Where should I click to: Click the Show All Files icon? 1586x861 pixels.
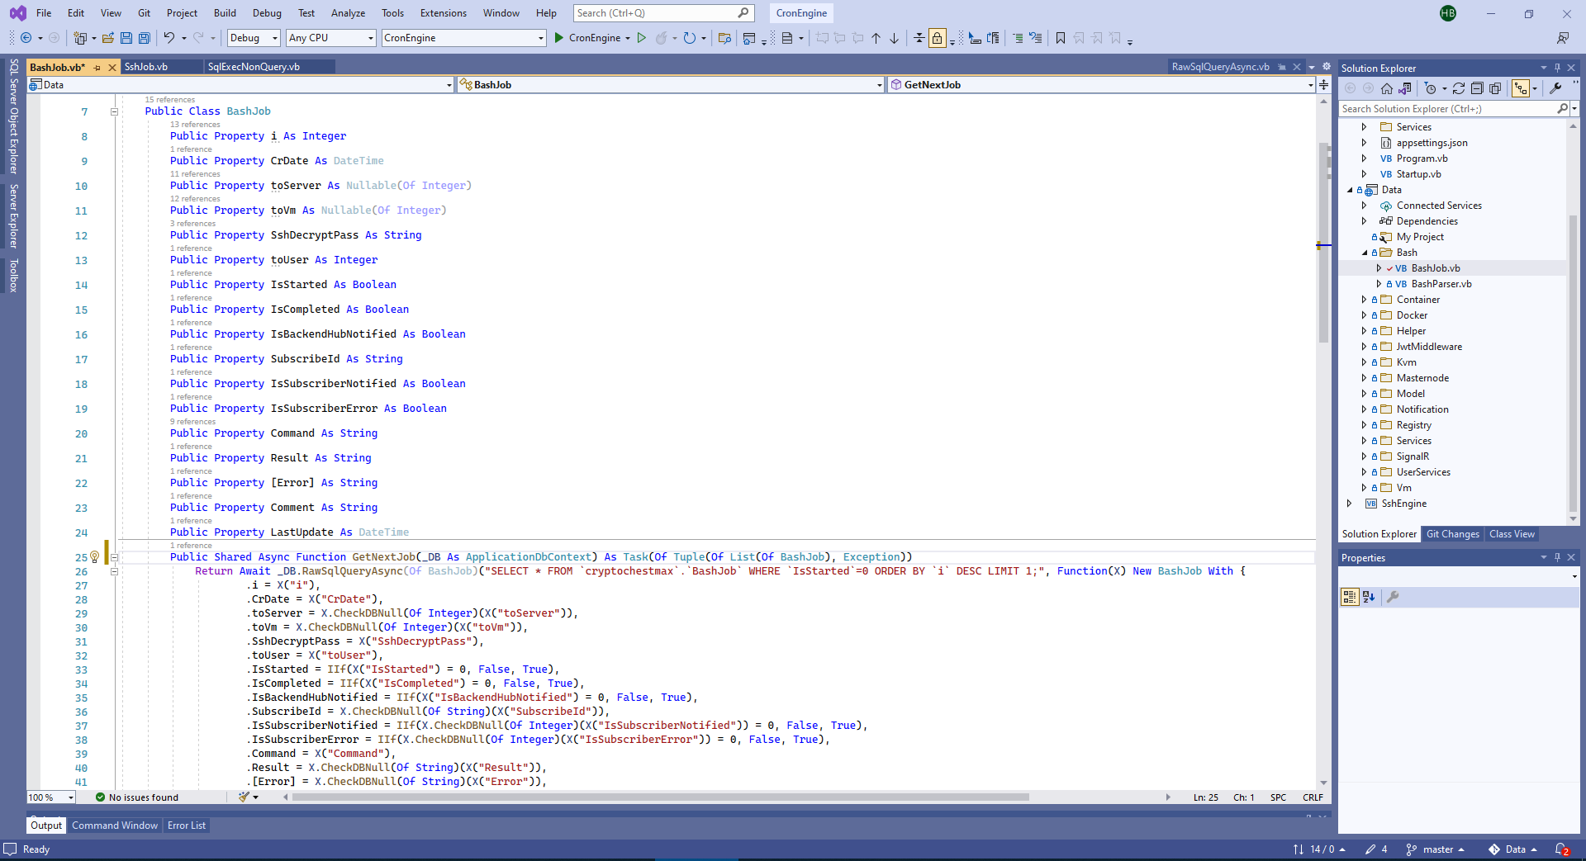pos(1495,88)
